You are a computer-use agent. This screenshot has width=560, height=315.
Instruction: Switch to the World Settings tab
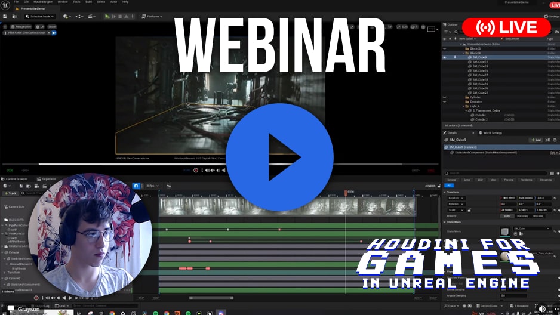click(491, 132)
